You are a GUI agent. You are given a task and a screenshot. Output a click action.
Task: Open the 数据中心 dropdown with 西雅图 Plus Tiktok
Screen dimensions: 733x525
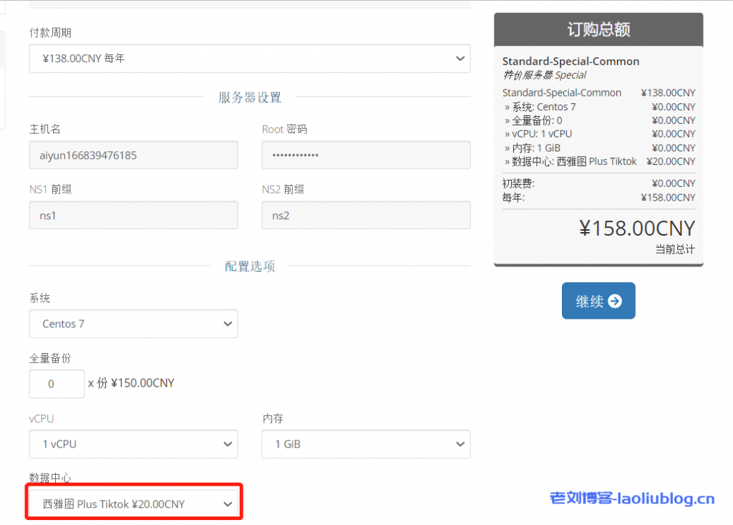click(133, 502)
